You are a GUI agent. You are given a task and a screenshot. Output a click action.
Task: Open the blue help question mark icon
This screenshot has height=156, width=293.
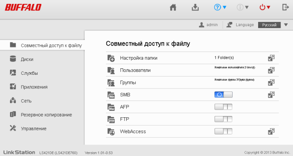(x=217, y=7)
